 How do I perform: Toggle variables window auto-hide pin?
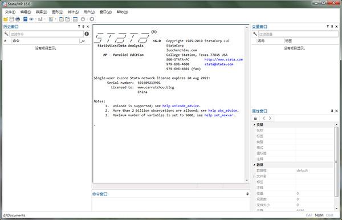(332, 27)
